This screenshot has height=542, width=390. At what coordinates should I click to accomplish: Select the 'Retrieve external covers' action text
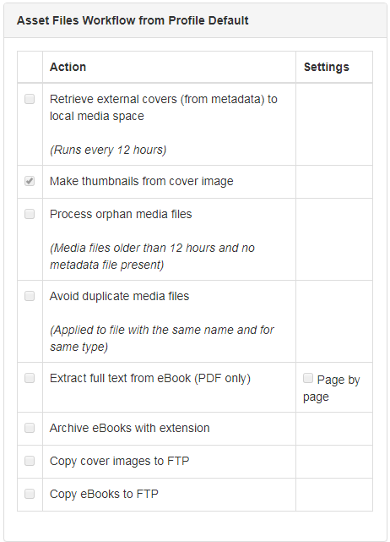pyautogui.click(x=164, y=107)
